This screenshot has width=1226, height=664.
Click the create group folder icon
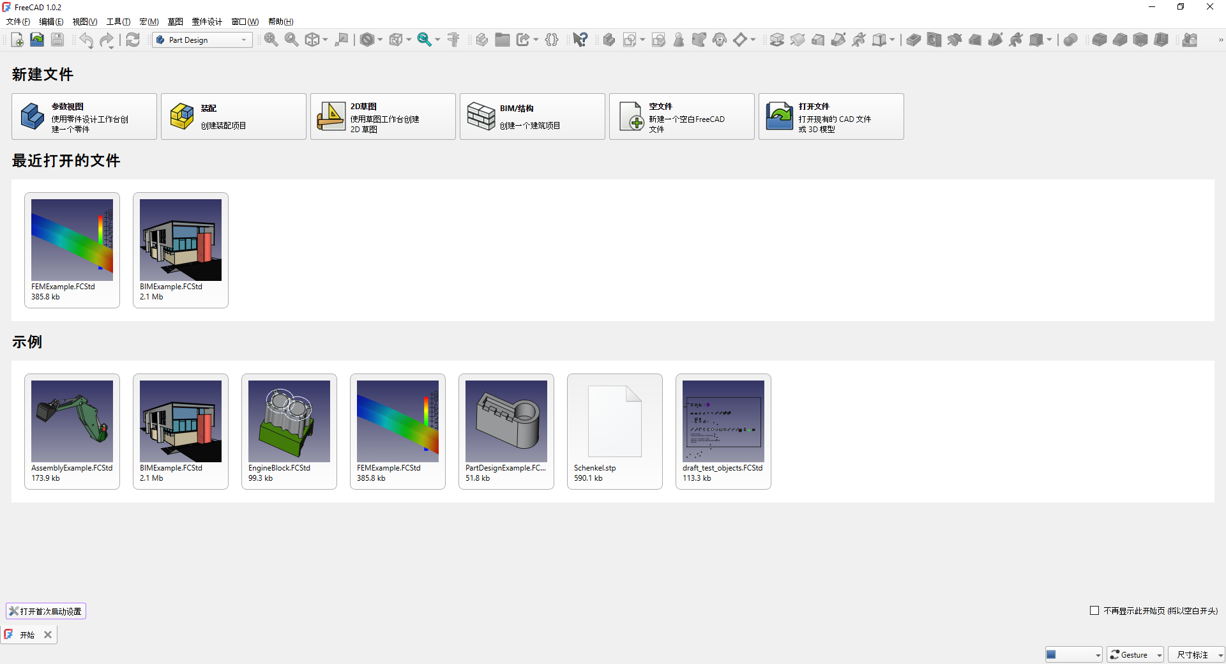[x=503, y=40]
